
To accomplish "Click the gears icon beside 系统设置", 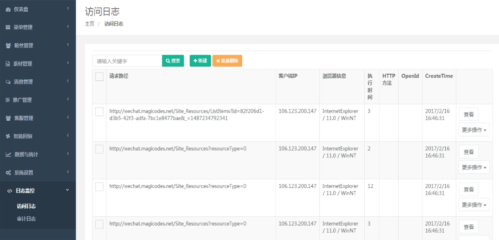I will 8,173.
